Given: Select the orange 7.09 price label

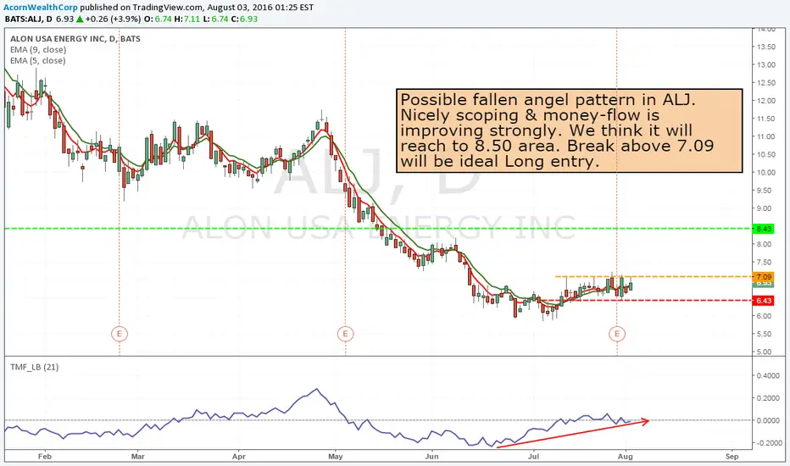Looking at the screenshot, I should point(764,276).
